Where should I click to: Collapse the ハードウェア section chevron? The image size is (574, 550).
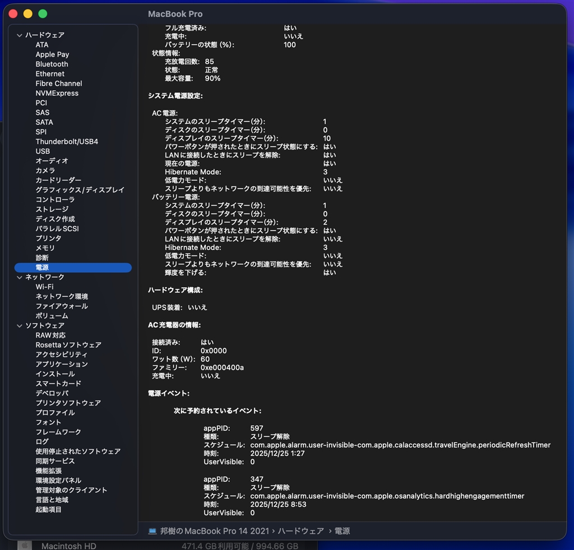[x=20, y=35]
